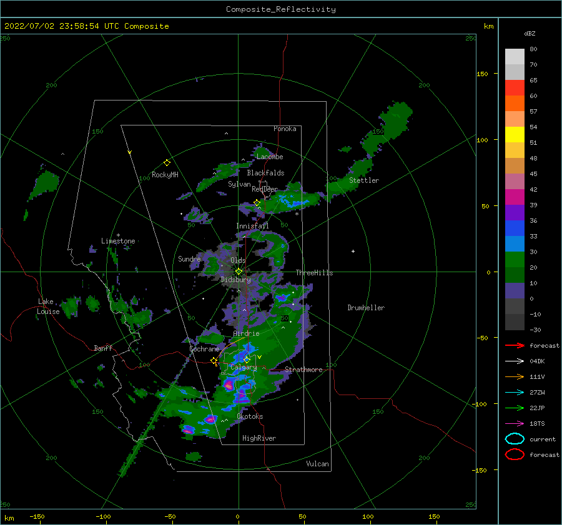Click the red forecast arrow in legend
Screen dimensions: 562x525
tap(515, 345)
